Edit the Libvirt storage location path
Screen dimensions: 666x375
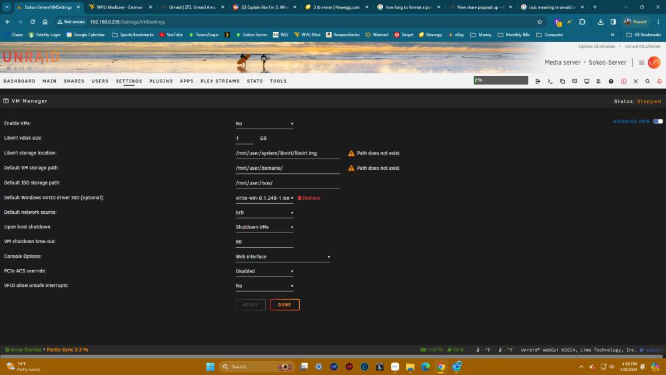[x=288, y=153]
